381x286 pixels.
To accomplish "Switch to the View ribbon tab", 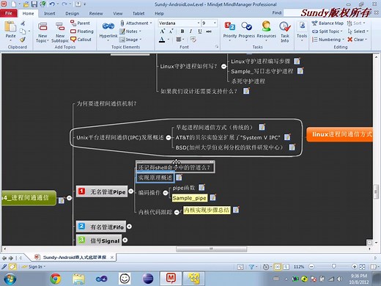I will (x=117, y=13).
